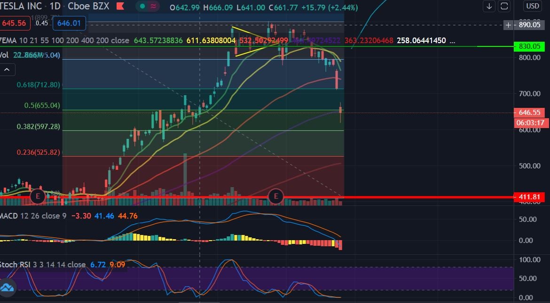Click the pink wavy data status icon
The width and height of the screenshot is (550, 303).
click(153, 6)
